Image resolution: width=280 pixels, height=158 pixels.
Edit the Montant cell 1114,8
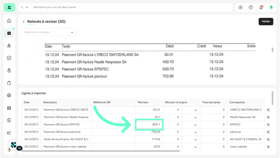pos(149,139)
